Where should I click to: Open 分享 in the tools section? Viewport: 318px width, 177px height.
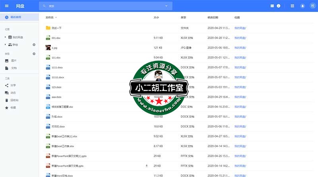click(13, 85)
